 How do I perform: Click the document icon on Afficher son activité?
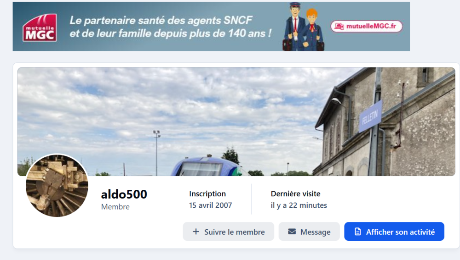click(x=357, y=232)
